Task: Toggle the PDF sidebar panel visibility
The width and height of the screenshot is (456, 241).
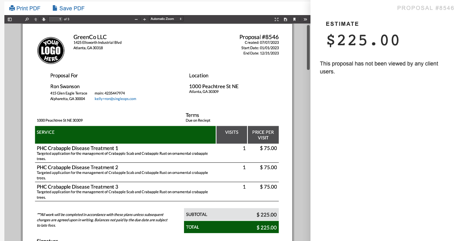Action: (10, 19)
